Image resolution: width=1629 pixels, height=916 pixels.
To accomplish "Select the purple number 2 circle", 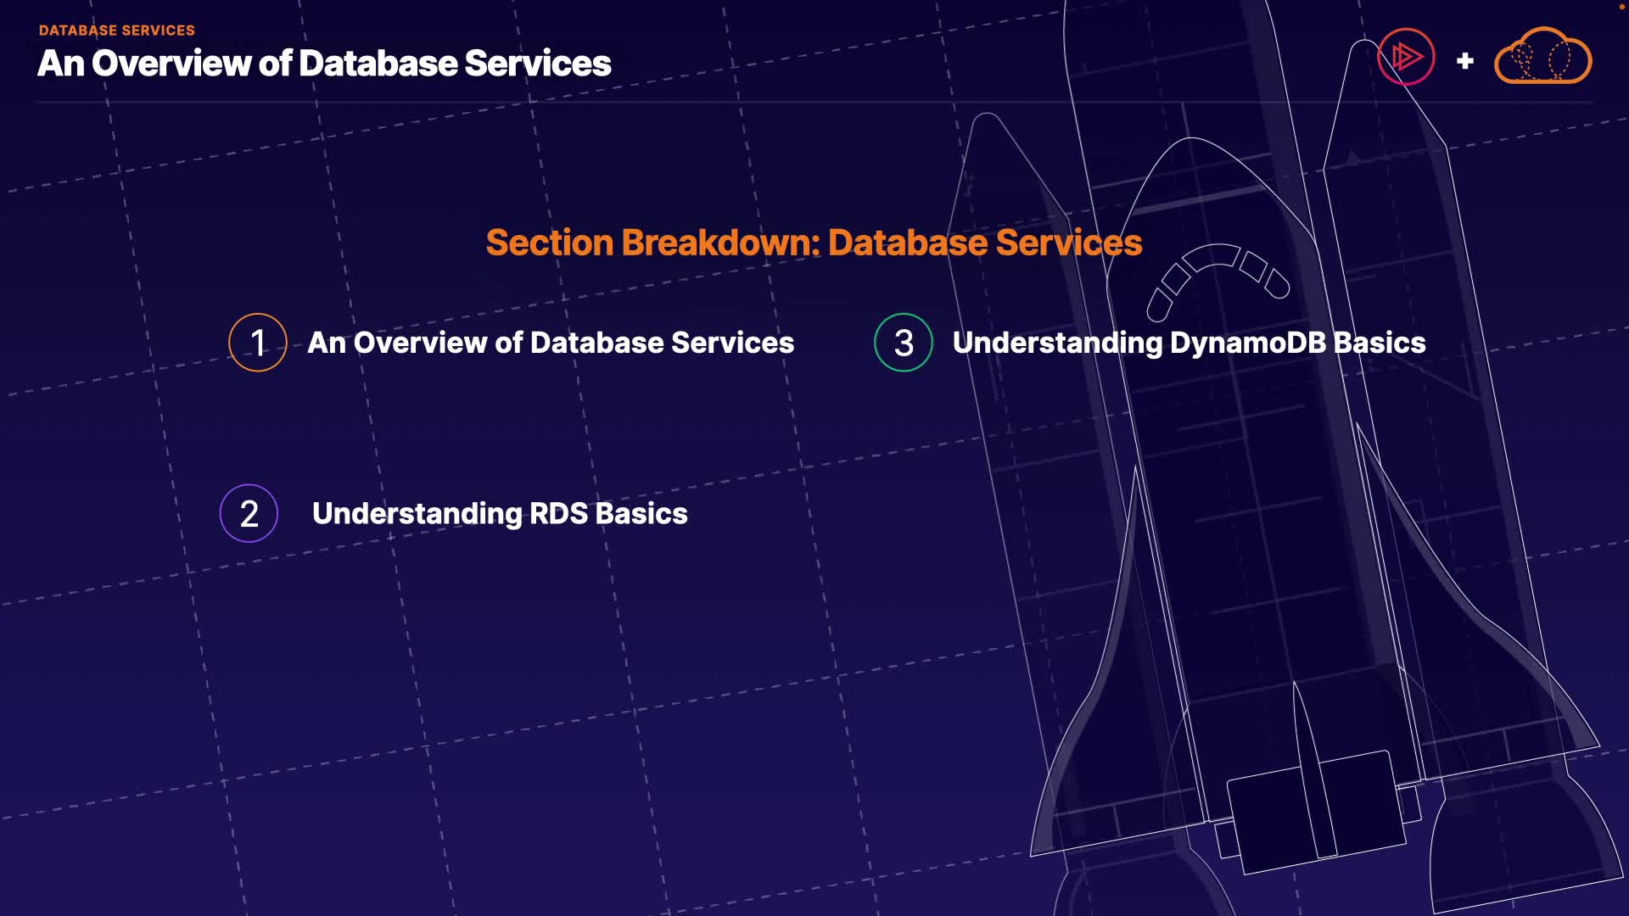I will point(249,513).
